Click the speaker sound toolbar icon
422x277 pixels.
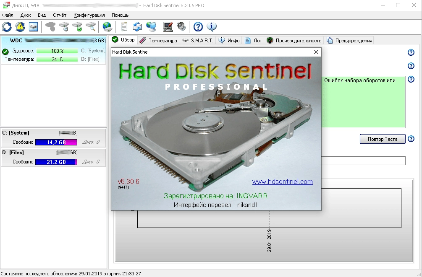pyautogui.click(x=181, y=26)
